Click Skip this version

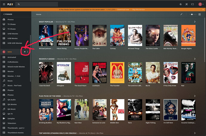pyautogui.click(x=139, y=10)
